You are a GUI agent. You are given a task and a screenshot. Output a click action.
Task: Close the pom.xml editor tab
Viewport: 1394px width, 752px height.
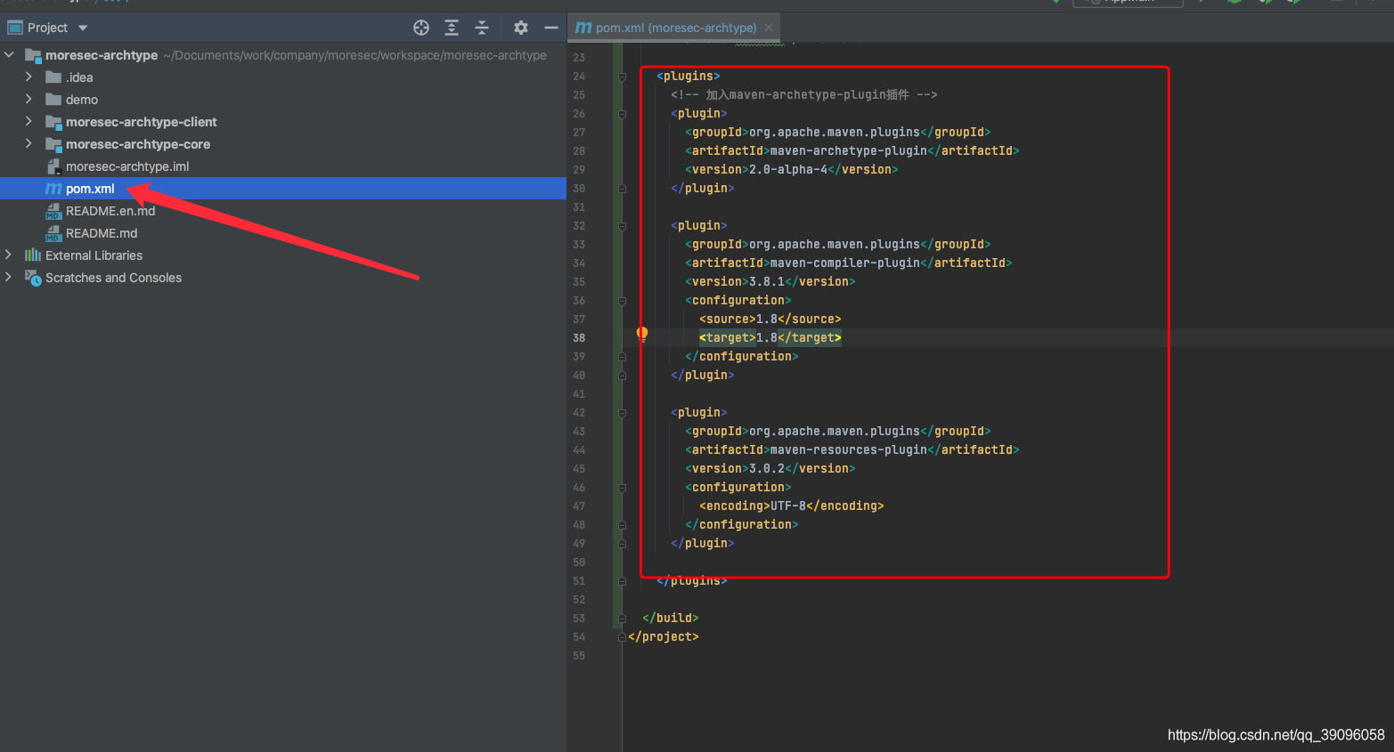(769, 28)
